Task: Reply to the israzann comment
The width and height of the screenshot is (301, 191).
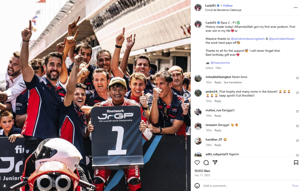Action: point(218,130)
